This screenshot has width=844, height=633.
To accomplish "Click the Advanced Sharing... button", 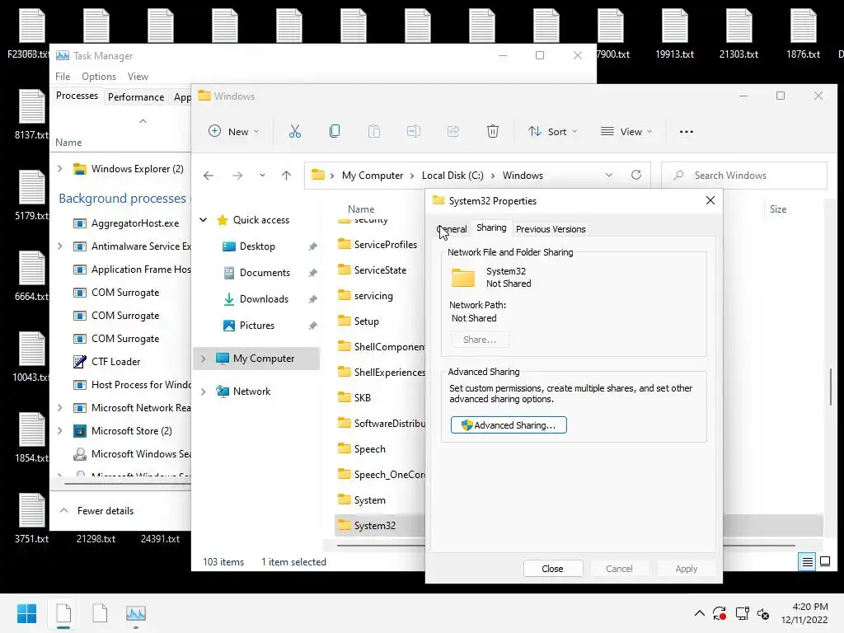I will coord(509,425).
